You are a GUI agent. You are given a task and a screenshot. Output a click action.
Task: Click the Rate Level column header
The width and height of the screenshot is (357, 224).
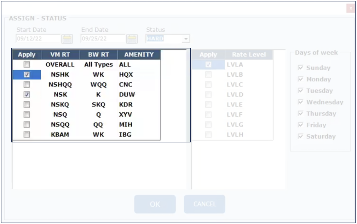pyautogui.click(x=249, y=54)
